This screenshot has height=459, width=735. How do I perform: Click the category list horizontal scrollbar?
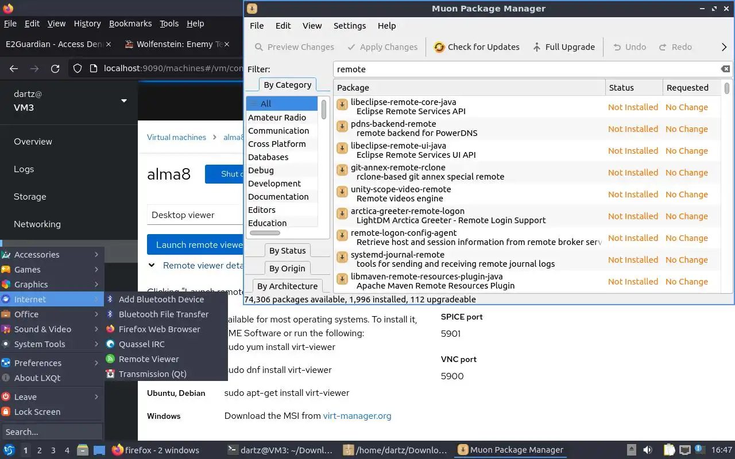click(265, 233)
